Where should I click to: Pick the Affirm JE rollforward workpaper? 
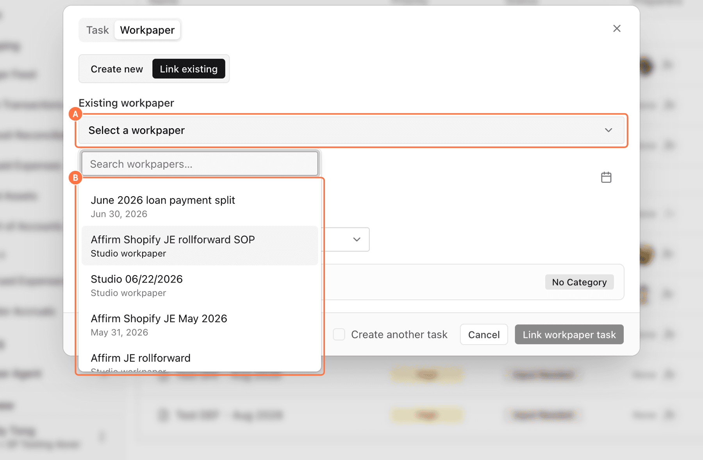tap(200, 358)
